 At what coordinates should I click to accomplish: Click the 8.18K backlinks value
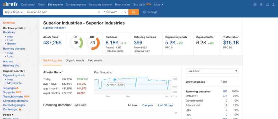(112, 43)
